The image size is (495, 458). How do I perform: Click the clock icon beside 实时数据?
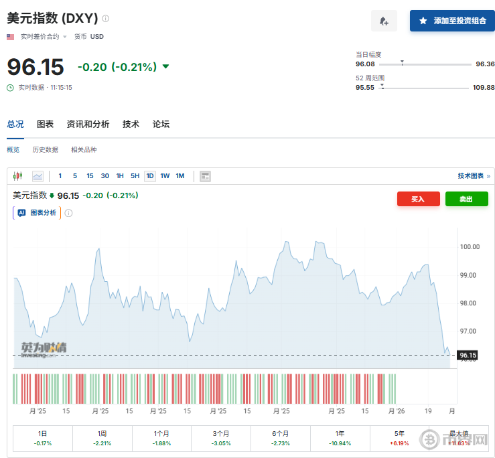tap(10, 87)
